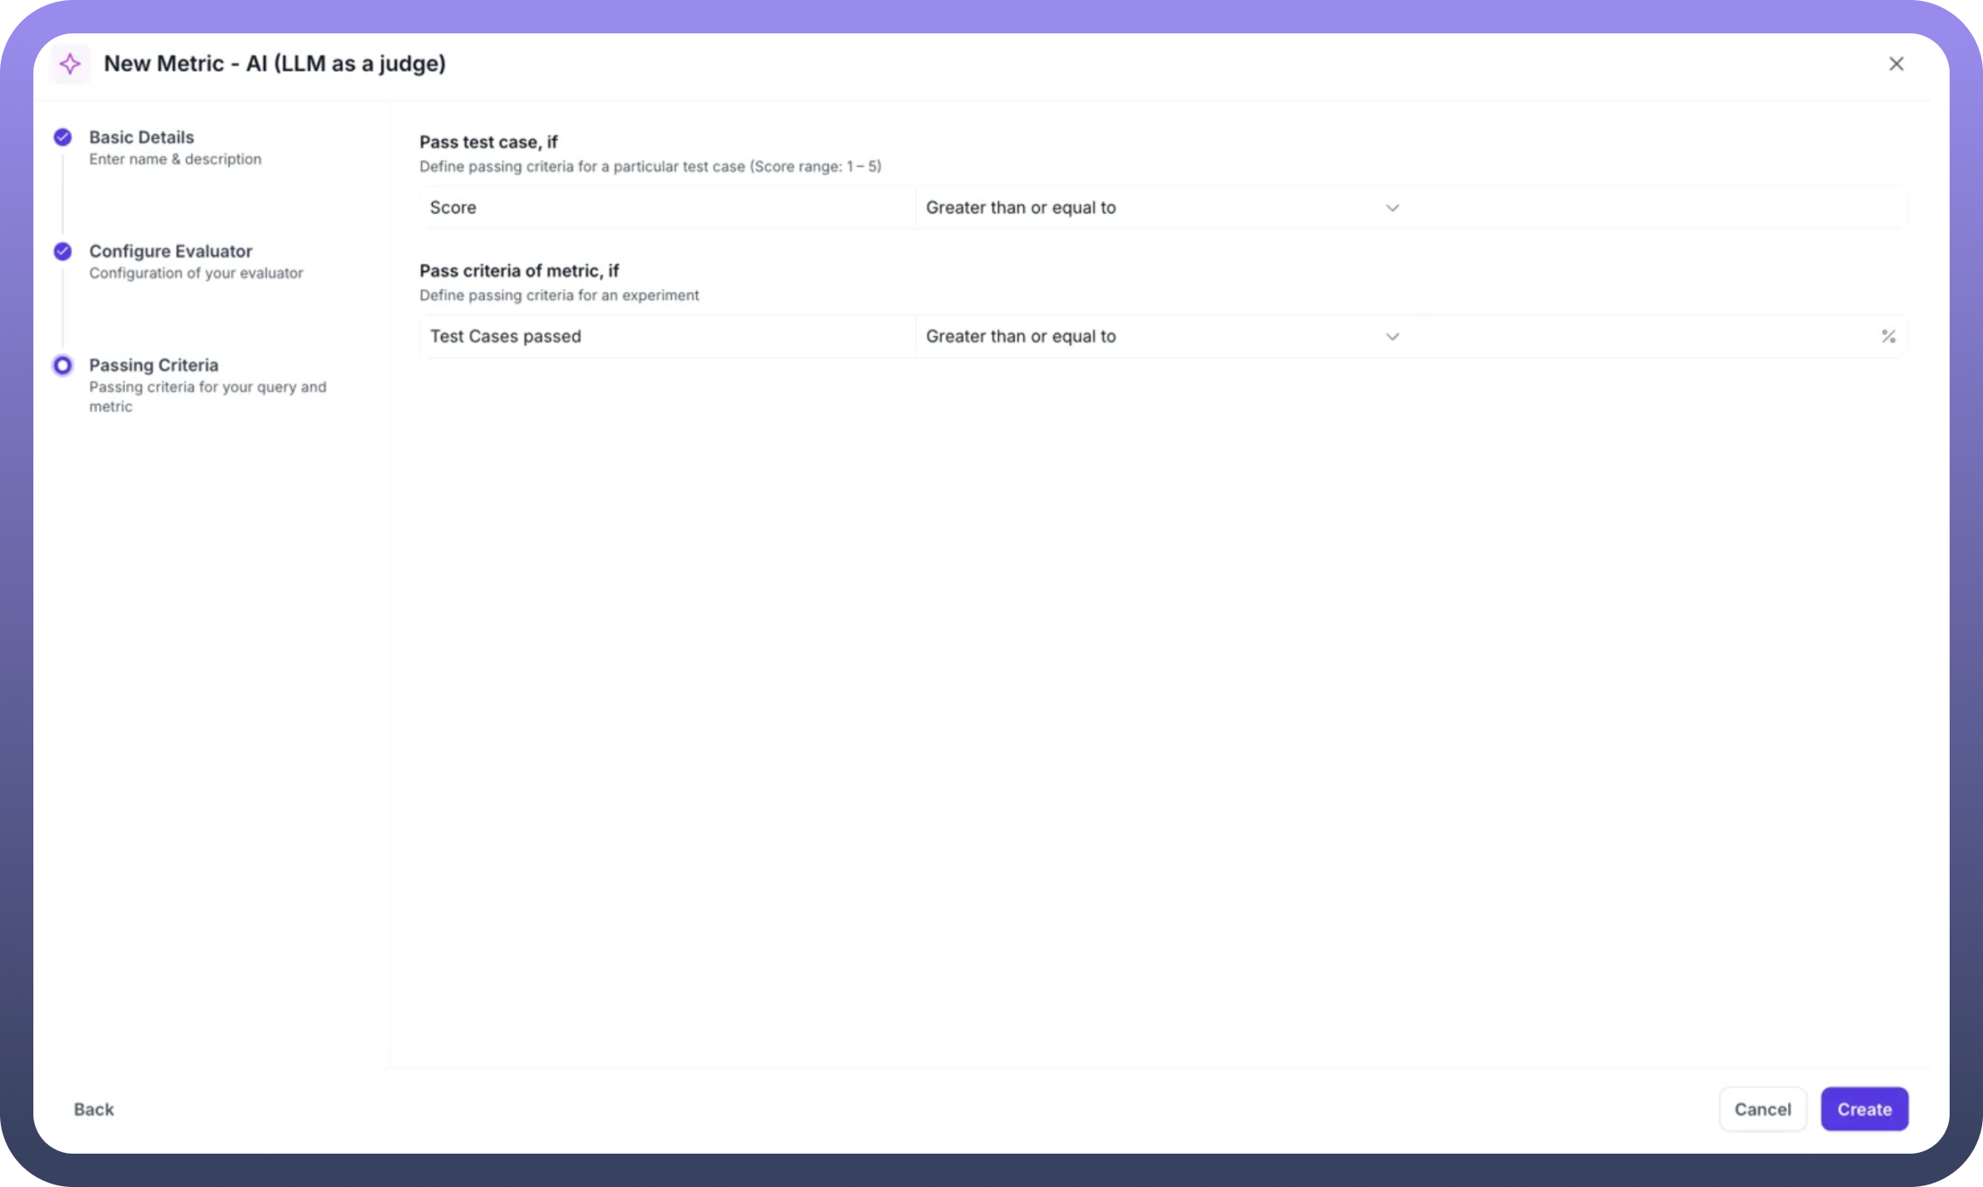Go to Basic Details step
This screenshot has width=1983, height=1187.
[x=142, y=138]
